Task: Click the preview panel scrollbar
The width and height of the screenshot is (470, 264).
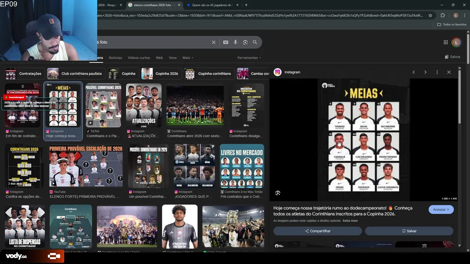Action: pyautogui.click(x=459, y=97)
